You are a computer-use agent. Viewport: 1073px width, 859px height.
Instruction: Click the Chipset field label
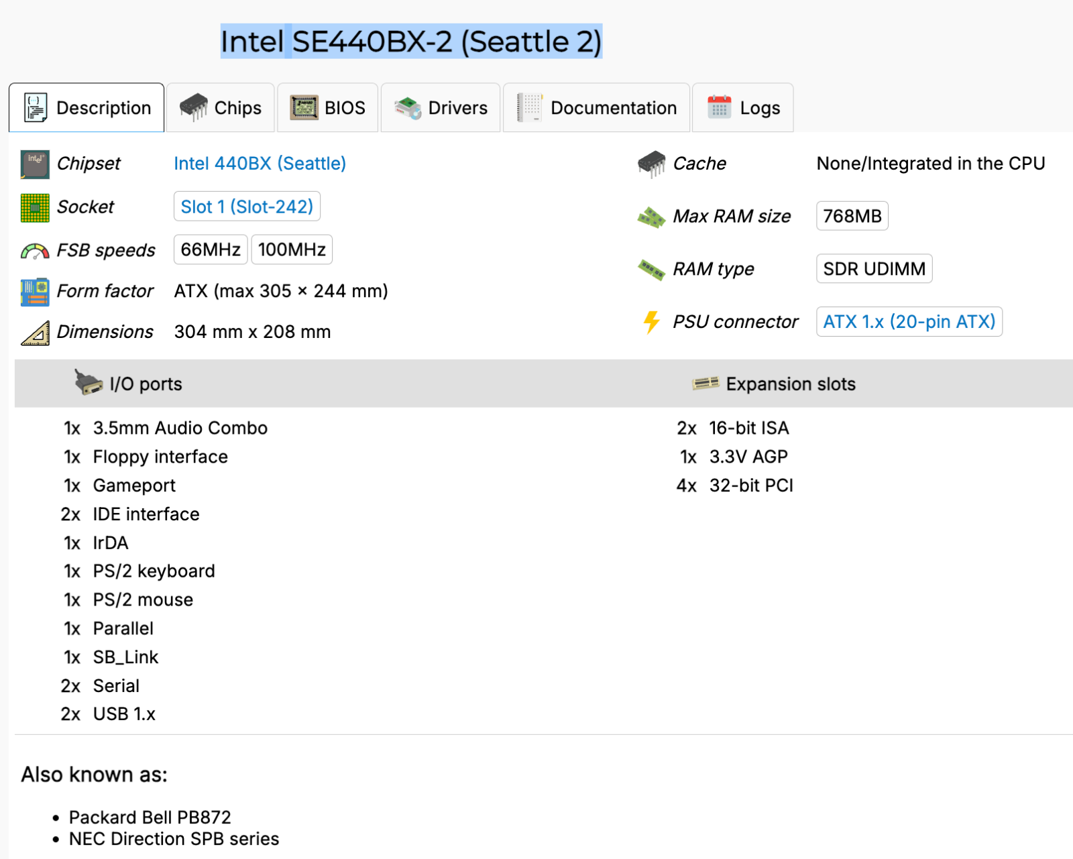89,164
